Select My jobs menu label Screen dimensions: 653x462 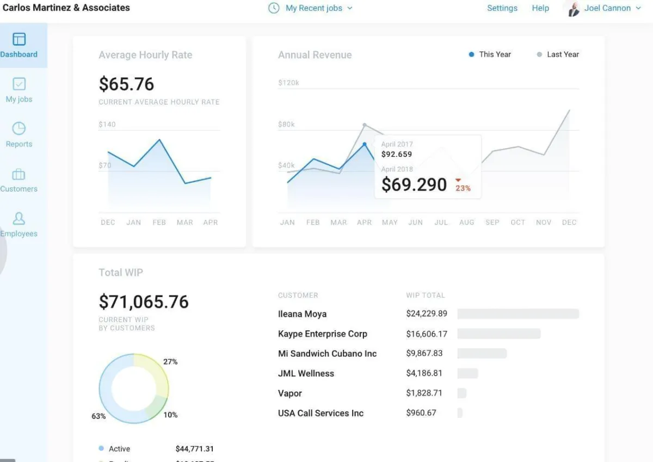19,99
